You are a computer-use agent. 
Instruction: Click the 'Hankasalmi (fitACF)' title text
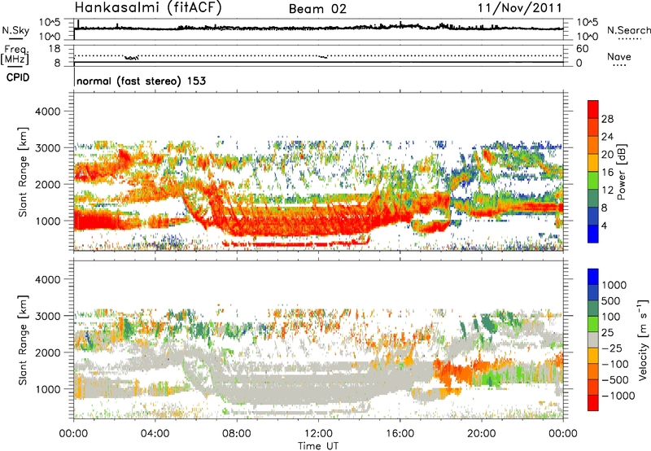[148, 7]
